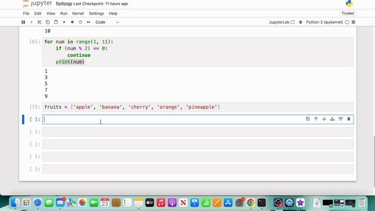Duplicate the active cell with its copy icon
This screenshot has height=211, width=375.
(308, 119)
